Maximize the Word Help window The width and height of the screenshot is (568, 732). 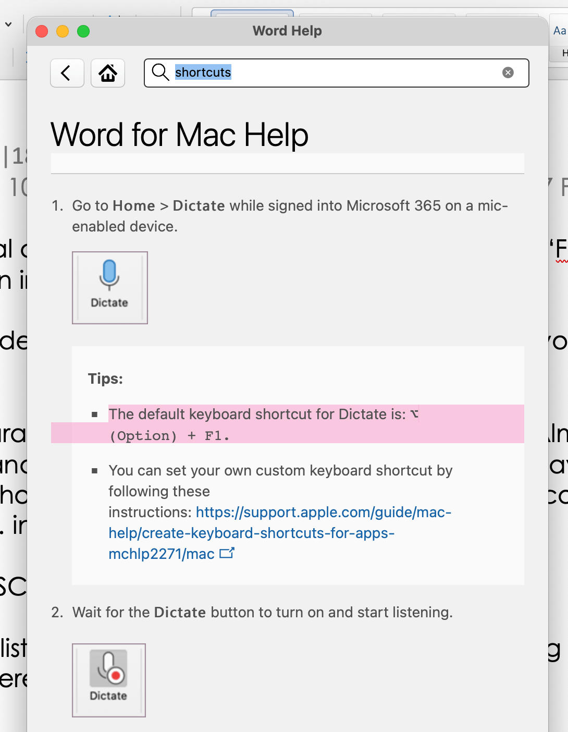point(83,31)
